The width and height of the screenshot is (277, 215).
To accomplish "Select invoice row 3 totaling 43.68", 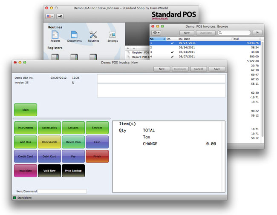I will (205, 52).
